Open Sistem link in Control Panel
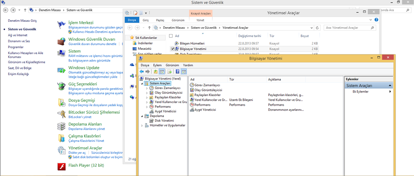 tap(74, 51)
